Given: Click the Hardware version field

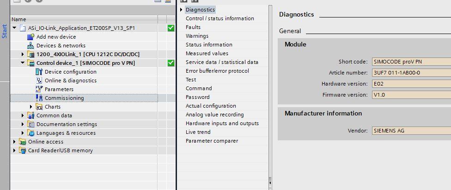Looking at the screenshot, I should (x=411, y=84).
